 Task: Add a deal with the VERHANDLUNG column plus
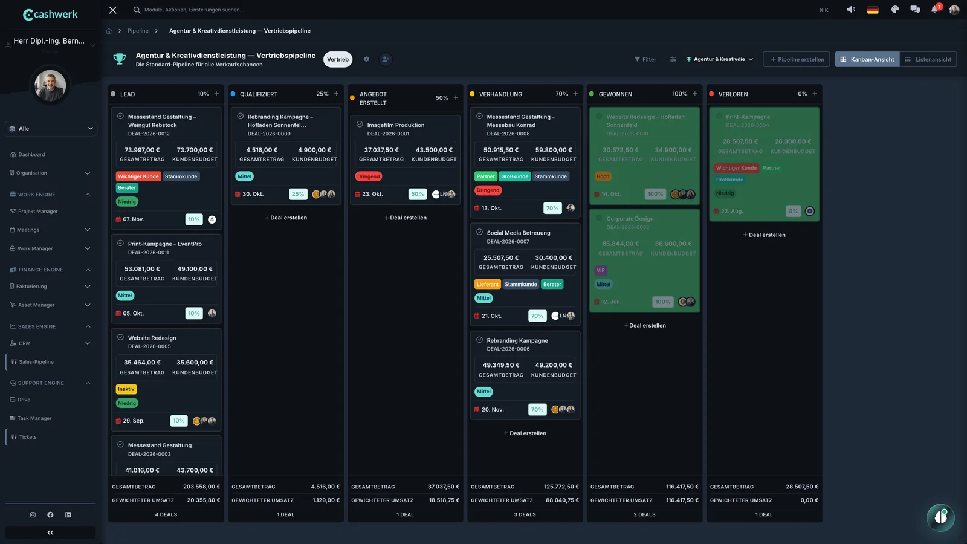[x=575, y=94]
